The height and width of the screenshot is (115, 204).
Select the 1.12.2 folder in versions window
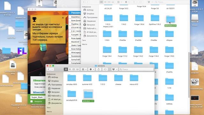tap(103, 80)
